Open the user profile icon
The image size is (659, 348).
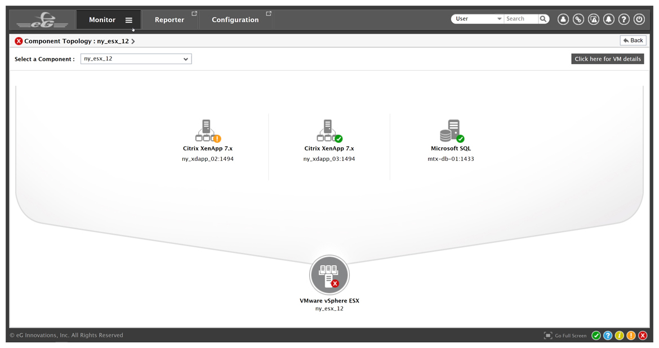(x=563, y=19)
